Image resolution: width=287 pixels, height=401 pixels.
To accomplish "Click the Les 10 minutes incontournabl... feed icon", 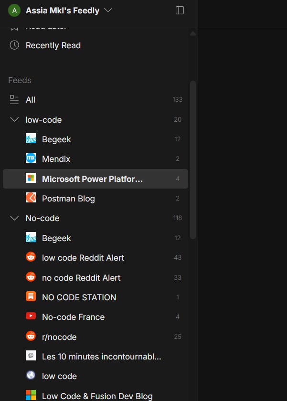I will (x=31, y=356).
